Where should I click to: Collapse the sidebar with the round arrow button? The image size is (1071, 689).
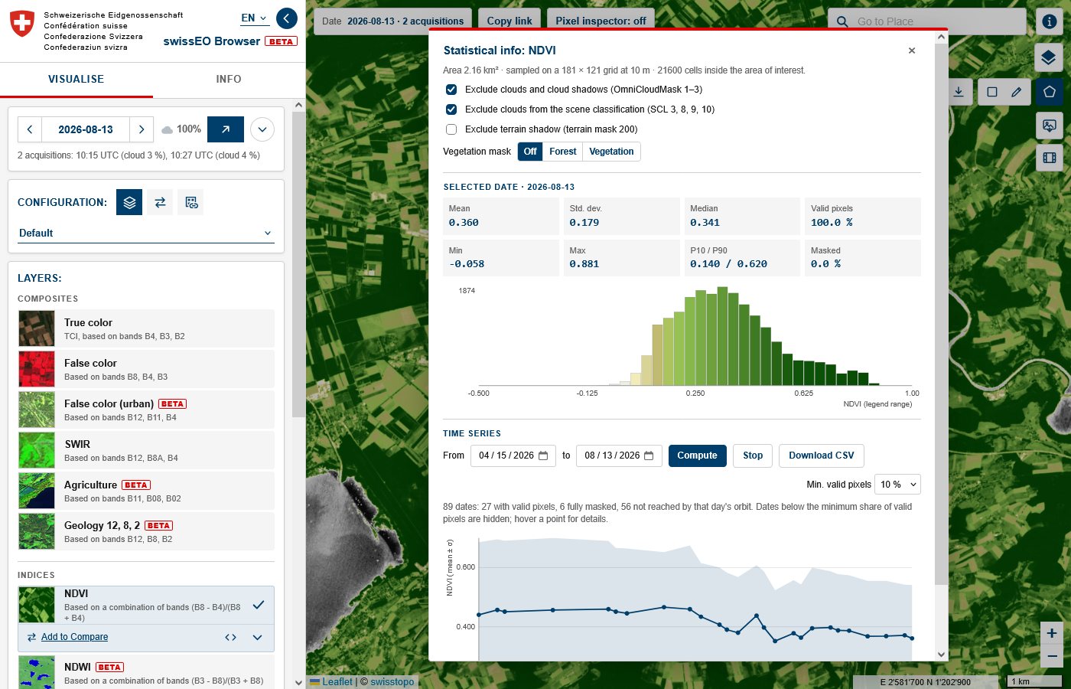coord(287,18)
